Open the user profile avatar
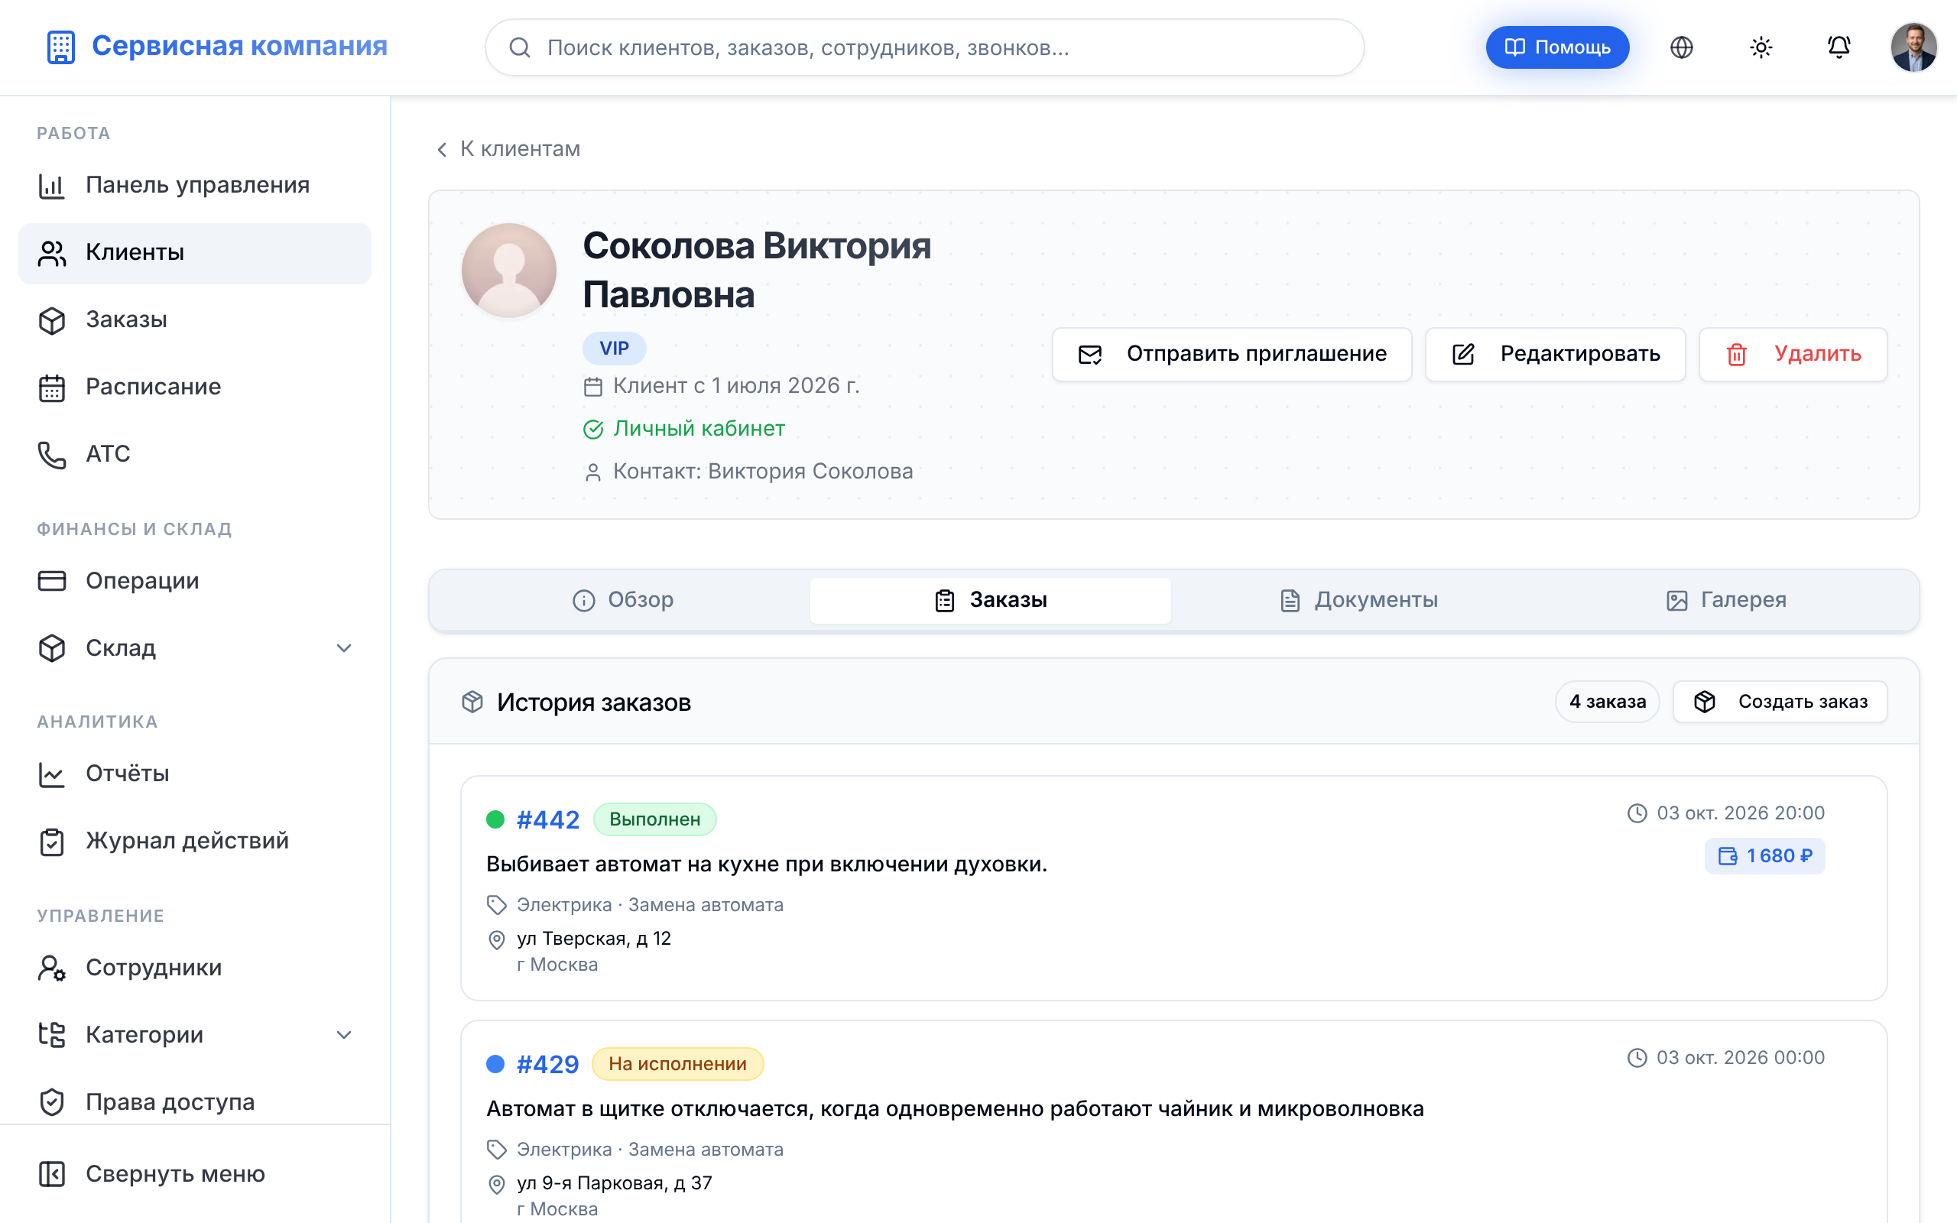 point(1913,47)
